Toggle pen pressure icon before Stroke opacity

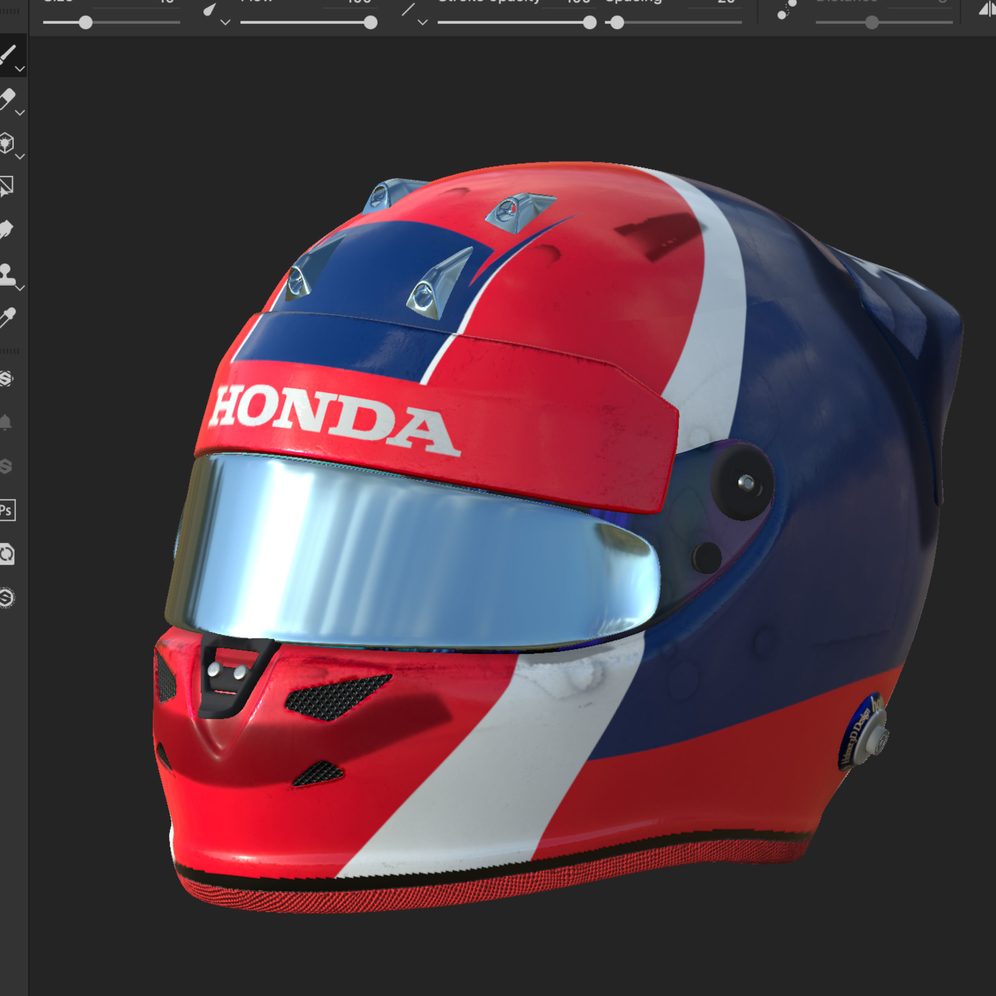[408, 9]
